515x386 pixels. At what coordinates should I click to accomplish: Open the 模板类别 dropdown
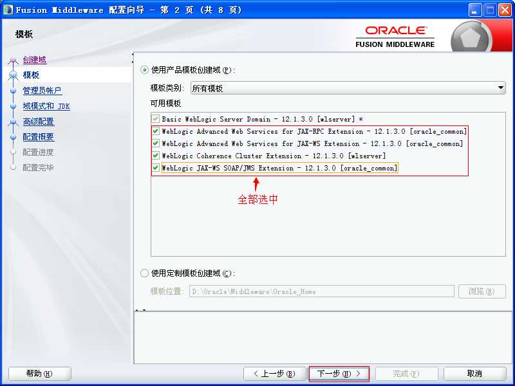(348, 88)
